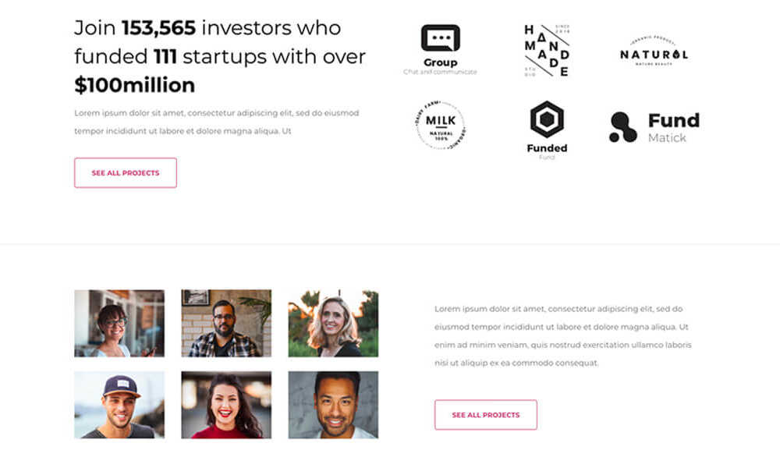This screenshot has height=468, width=780.
Task: Click the Funded hexagon icon
Action: pos(547,119)
